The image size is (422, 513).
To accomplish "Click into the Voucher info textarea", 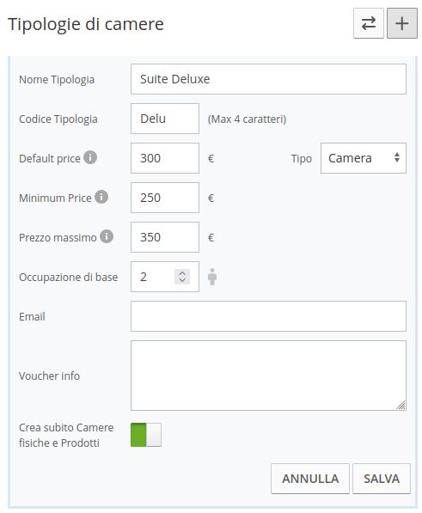I will (x=268, y=376).
